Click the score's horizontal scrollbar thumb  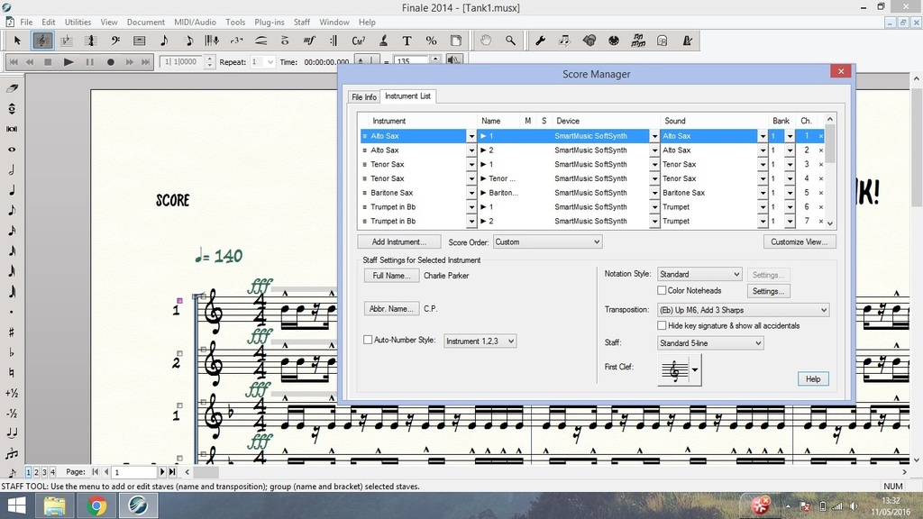click(206, 472)
